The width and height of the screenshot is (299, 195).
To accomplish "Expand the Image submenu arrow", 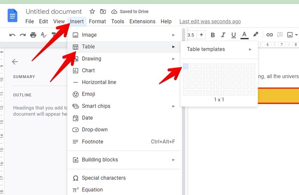I will pyautogui.click(x=173, y=35).
